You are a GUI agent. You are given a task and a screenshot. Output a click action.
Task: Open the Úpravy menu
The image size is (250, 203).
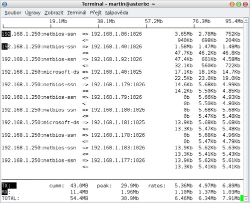tap(33, 13)
